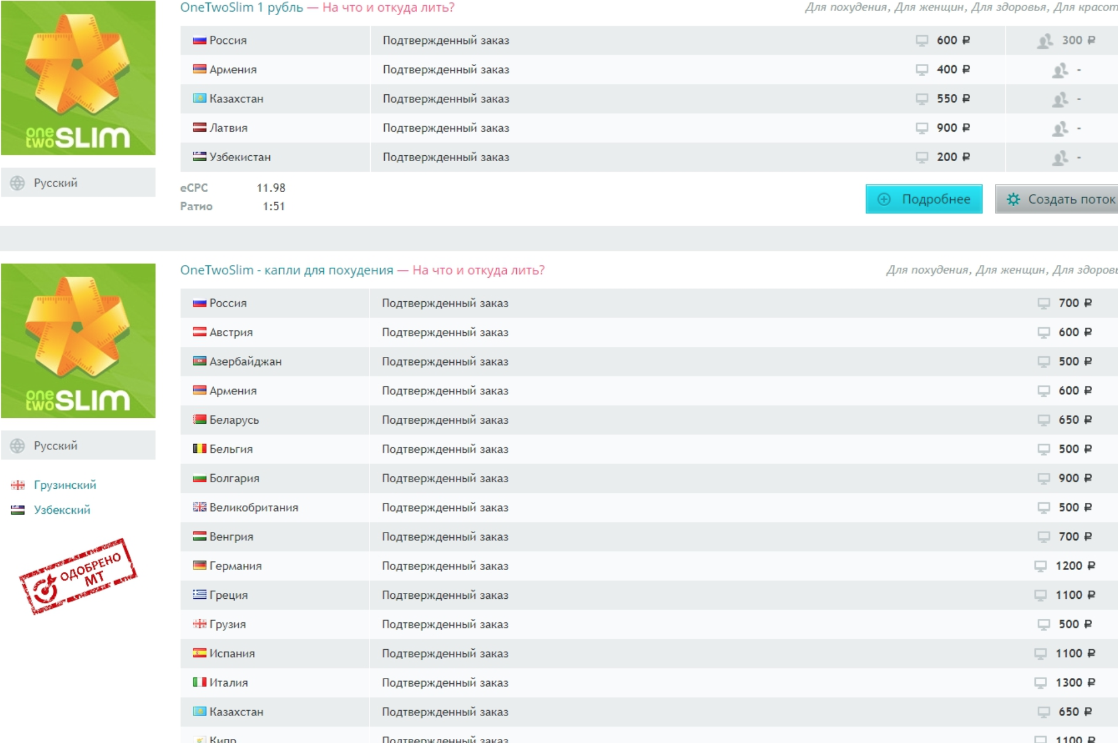Click the Bulgaria flag icon
1118x743 pixels.
point(199,478)
